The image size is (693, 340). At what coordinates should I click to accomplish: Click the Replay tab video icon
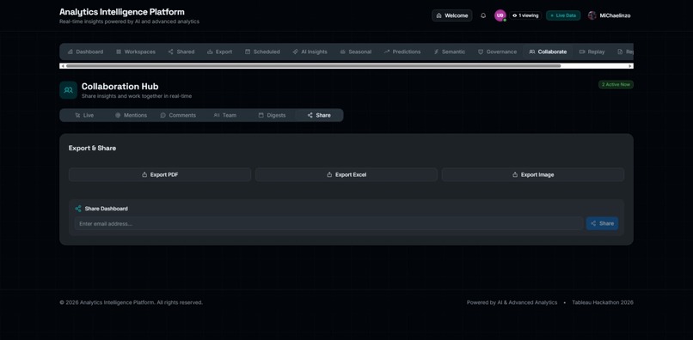582,52
